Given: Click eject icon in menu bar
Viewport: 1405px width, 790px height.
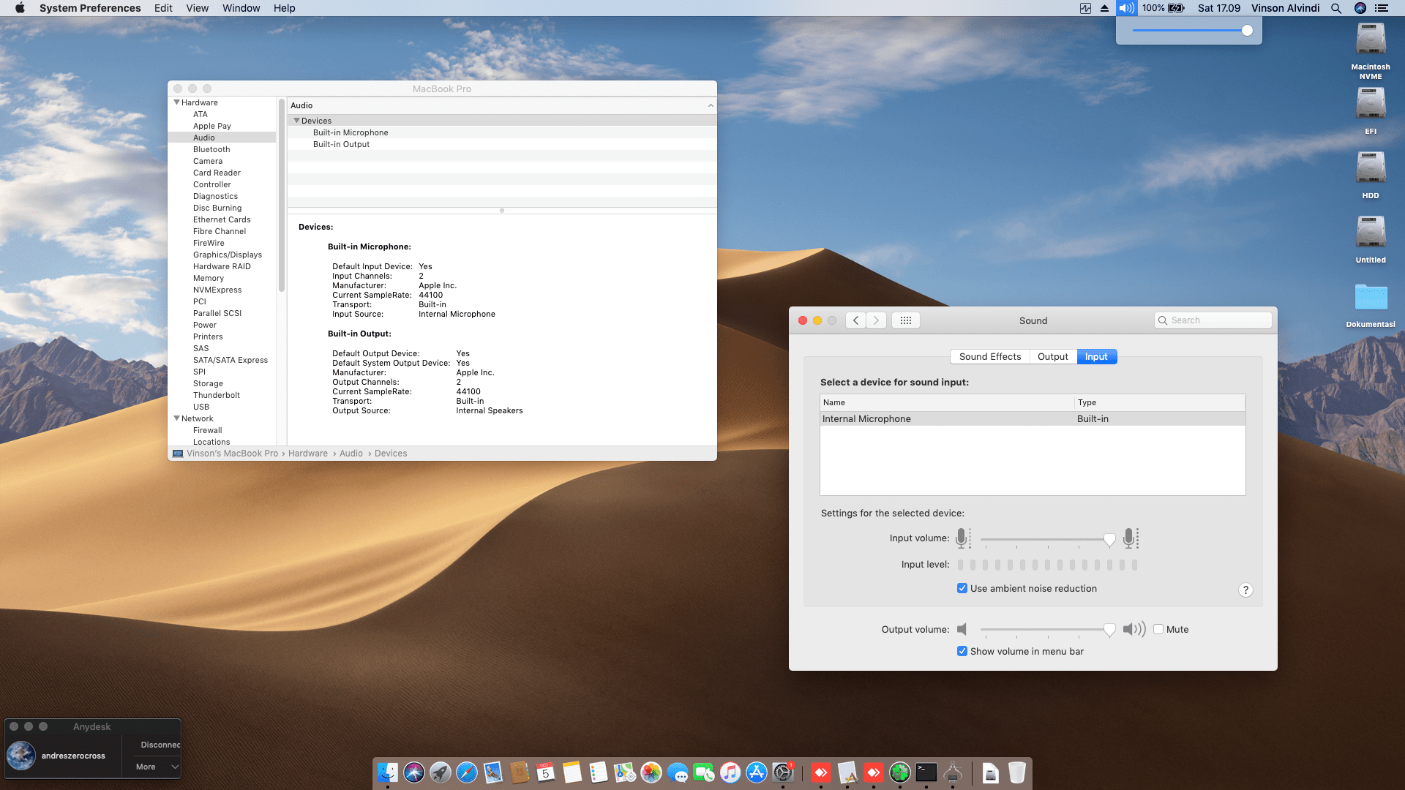Looking at the screenshot, I should click(x=1105, y=8).
